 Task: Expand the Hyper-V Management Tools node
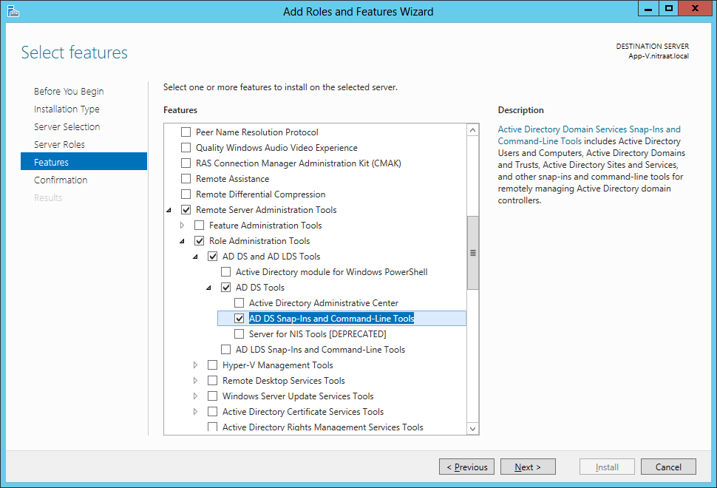(x=195, y=365)
